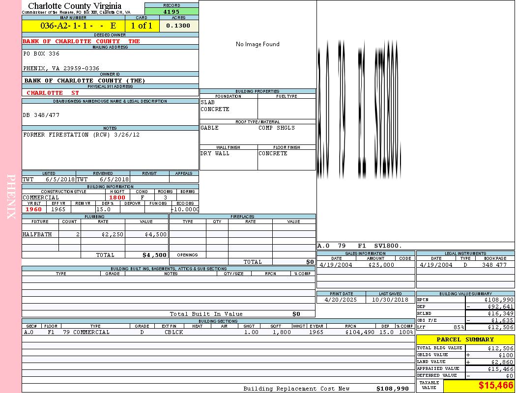
Task: Click the Charlotte County Virginia title
Action: pyautogui.click(x=75, y=6)
